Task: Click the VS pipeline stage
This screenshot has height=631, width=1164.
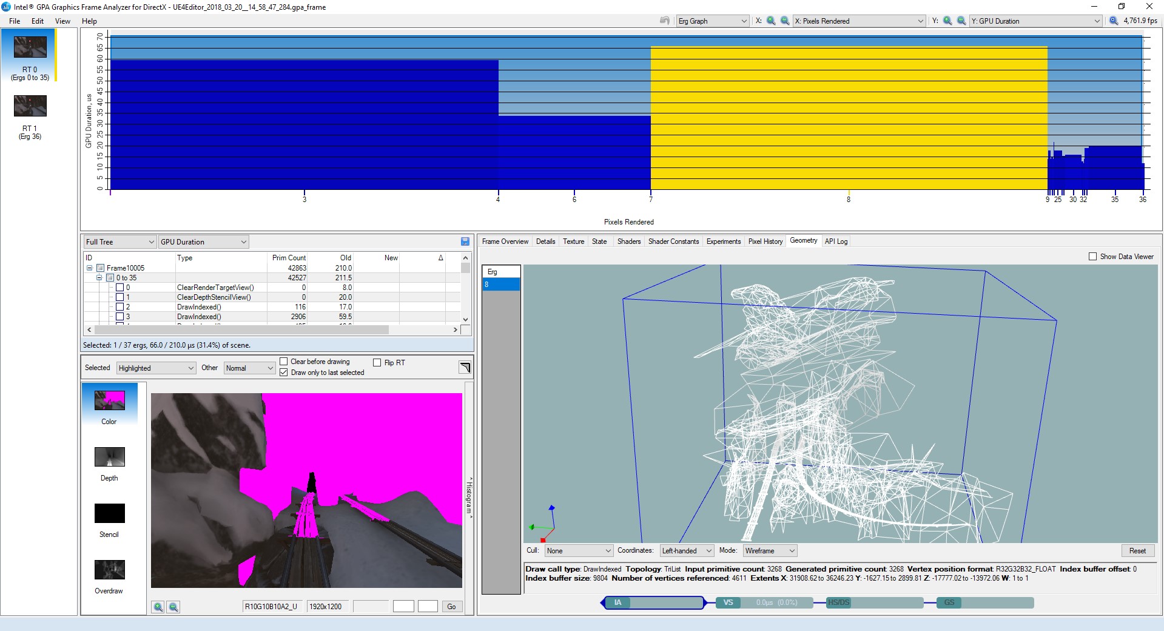Action: (764, 602)
